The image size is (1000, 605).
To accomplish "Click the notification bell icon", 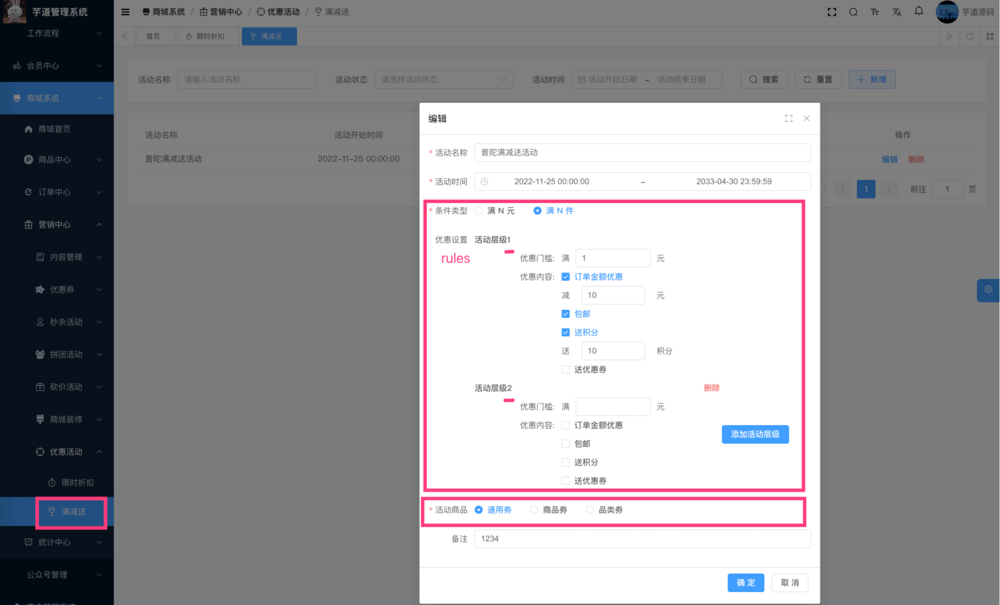I will tap(919, 11).
